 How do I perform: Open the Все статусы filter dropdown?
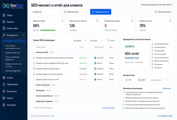click(x=96, y=40)
